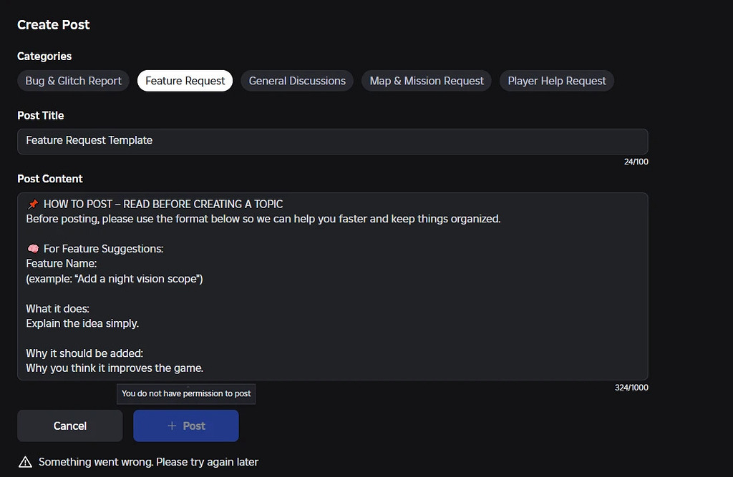Select the Bug & Glitch Report category
733x477 pixels.
click(72, 81)
